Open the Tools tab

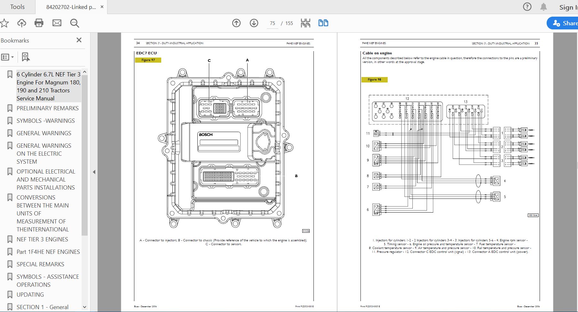pyautogui.click(x=17, y=7)
